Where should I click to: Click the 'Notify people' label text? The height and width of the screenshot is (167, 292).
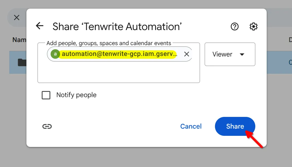coord(76,95)
